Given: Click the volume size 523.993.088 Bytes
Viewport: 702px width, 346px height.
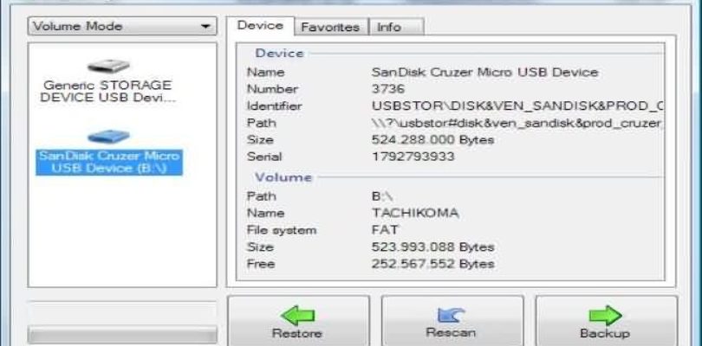Looking at the screenshot, I should click(433, 247).
